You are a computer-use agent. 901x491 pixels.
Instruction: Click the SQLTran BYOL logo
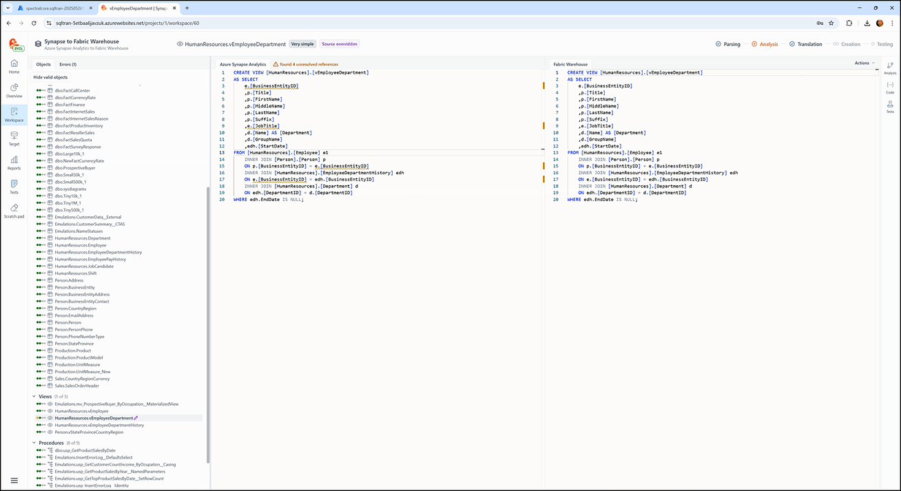click(15, 45)
